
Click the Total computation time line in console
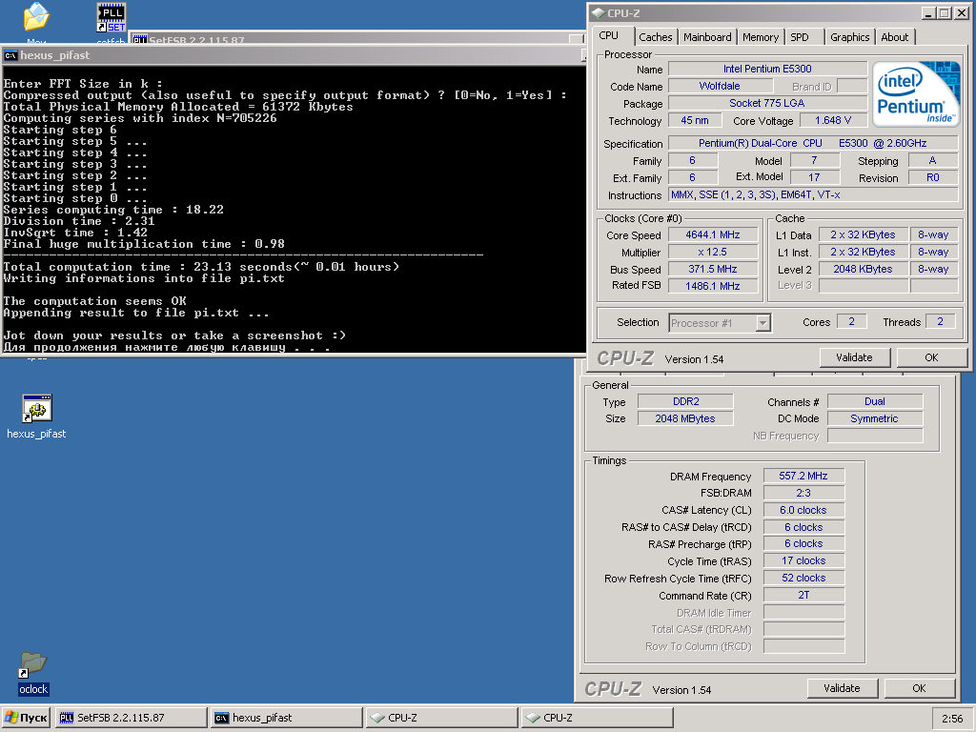point(202,267)
